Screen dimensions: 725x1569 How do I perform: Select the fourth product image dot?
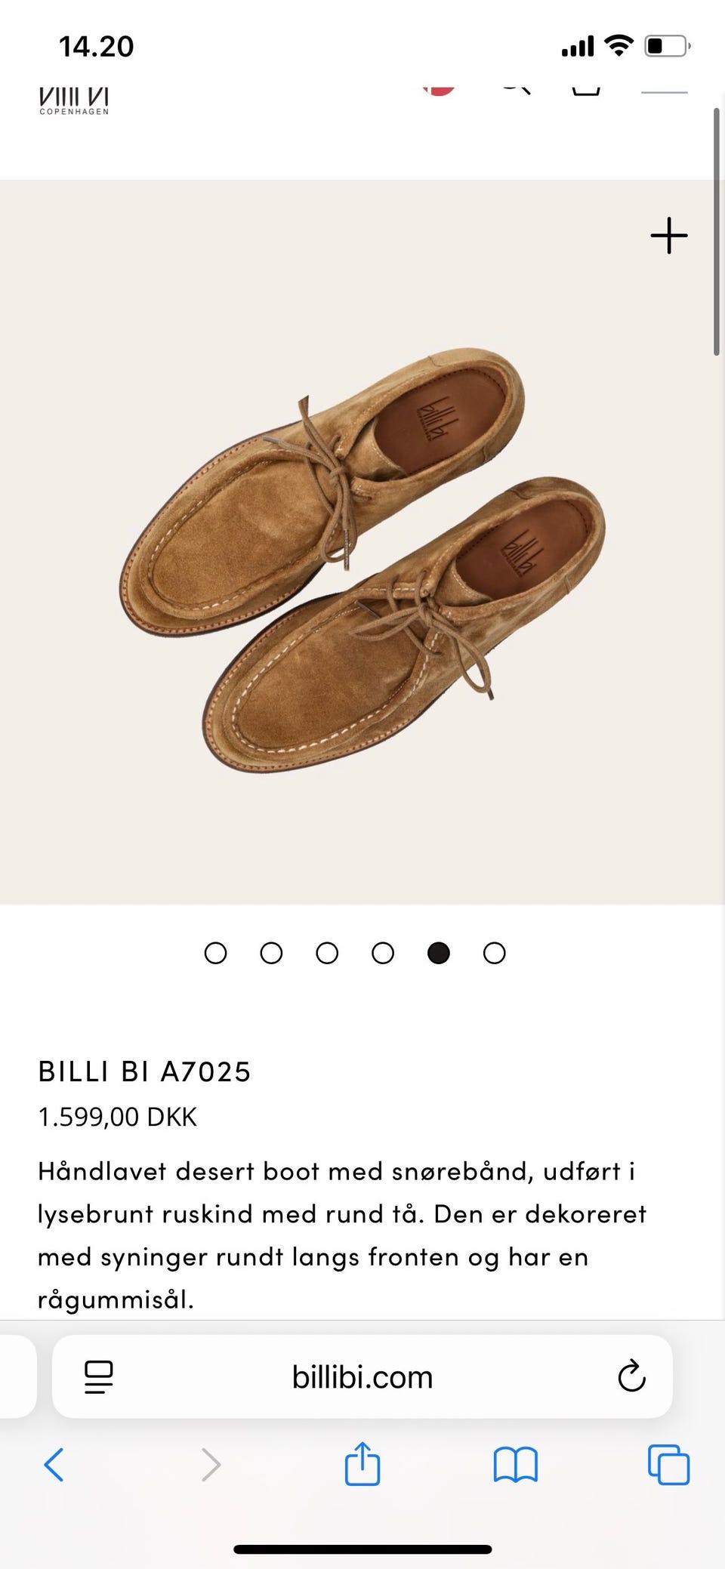coord(383,953)
